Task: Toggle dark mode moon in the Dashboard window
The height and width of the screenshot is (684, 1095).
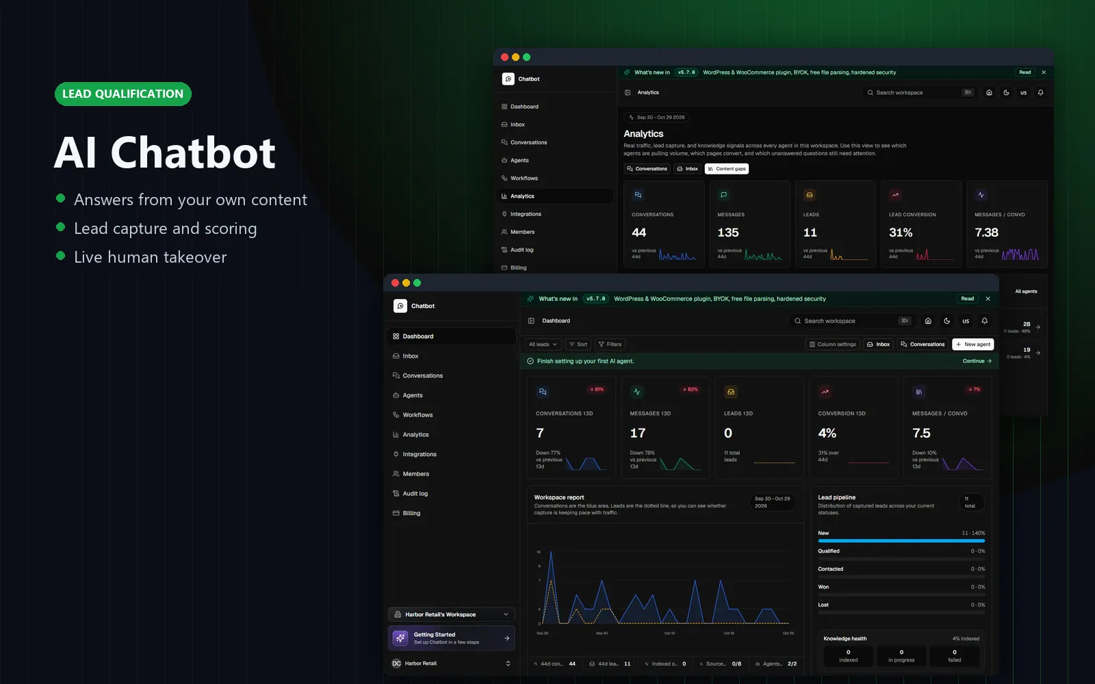Action: tap(947, 321)
